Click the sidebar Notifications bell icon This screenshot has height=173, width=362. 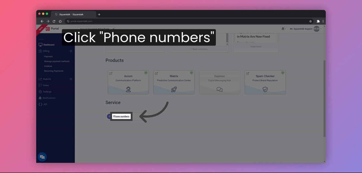click(40, 98)
